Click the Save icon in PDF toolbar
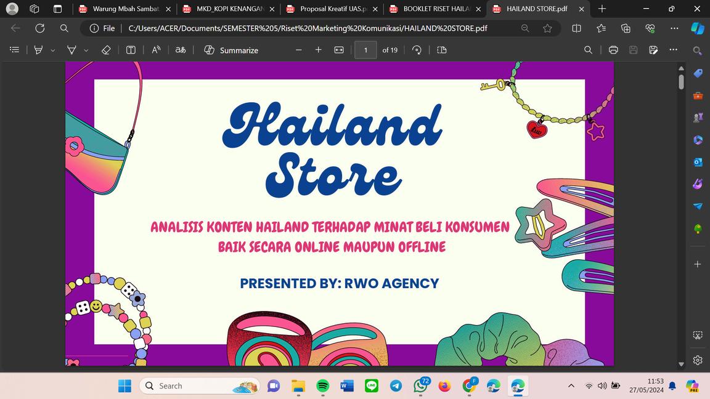710x399 pixels. coord(633,50)
